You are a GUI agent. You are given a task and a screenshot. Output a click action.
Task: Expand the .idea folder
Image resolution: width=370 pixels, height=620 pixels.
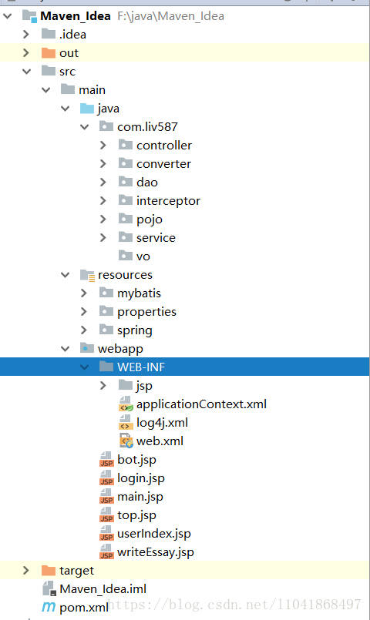point(26,34)
